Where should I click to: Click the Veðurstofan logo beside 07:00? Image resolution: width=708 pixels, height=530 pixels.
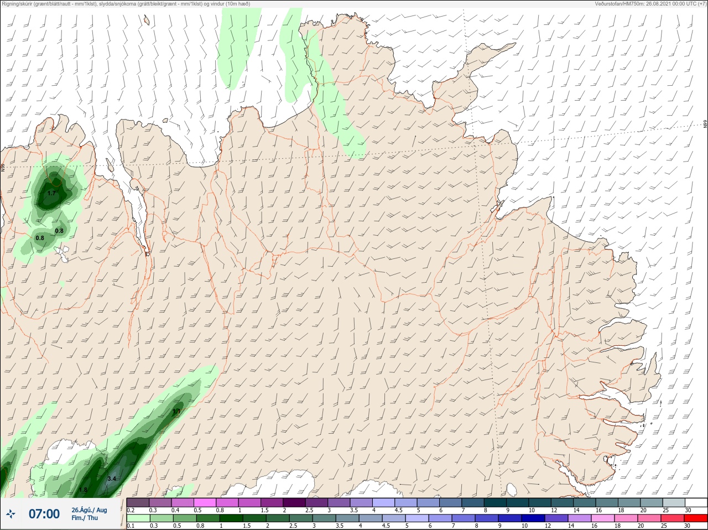11,514
